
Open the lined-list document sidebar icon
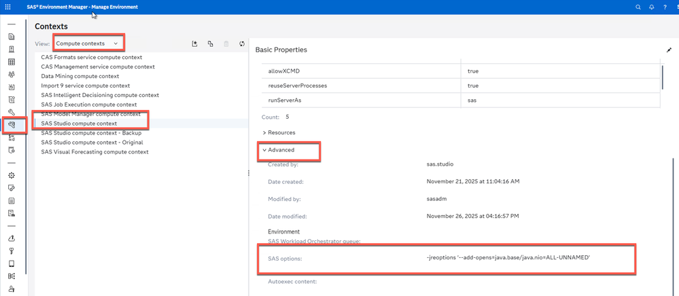pyautogui.click(x=12, y=200)
